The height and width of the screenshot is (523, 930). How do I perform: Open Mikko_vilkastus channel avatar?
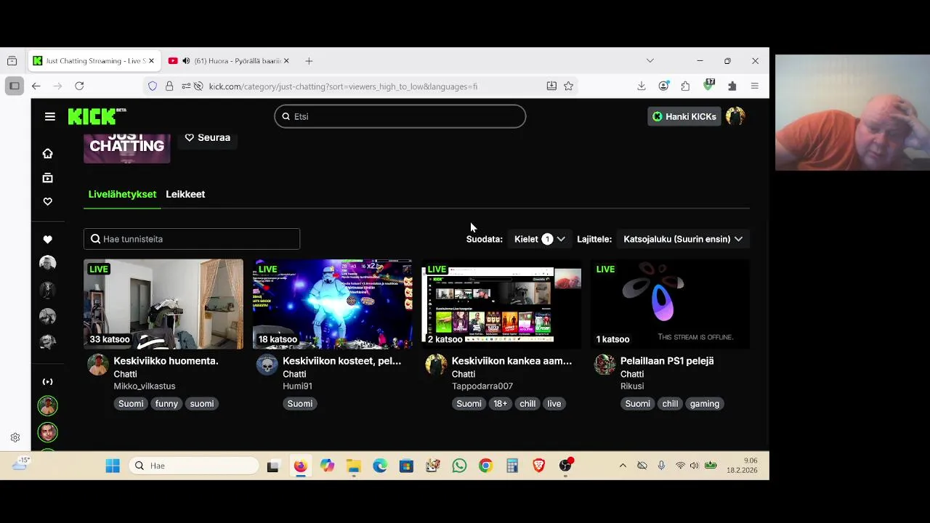(x=98, y=365)
